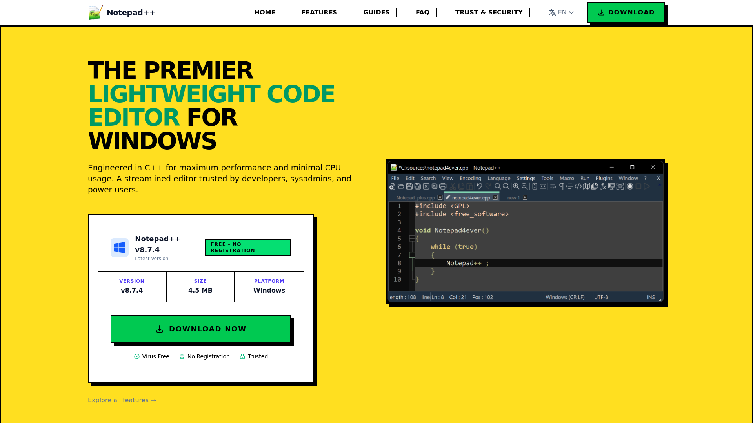Click the Paste clipboard icon

[470, 186]
